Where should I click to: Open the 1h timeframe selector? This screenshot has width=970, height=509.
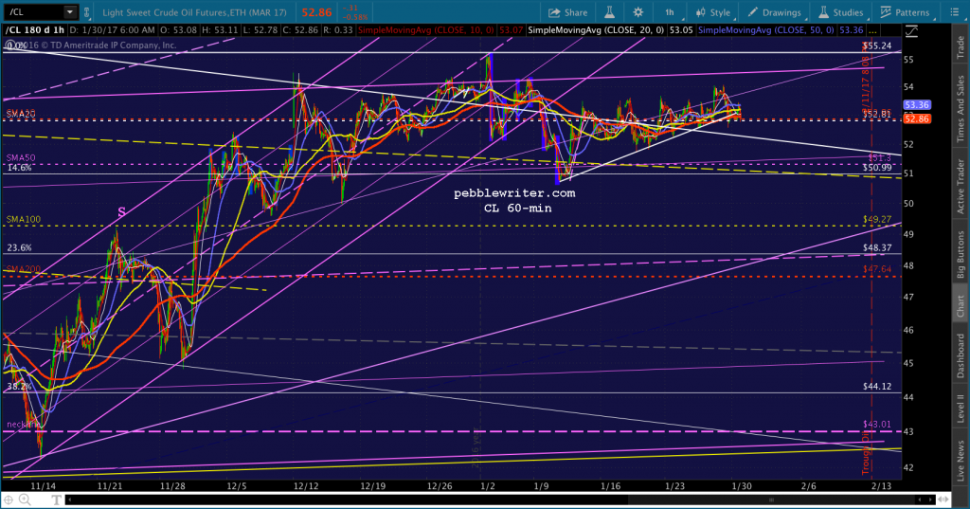click(670, 12)
